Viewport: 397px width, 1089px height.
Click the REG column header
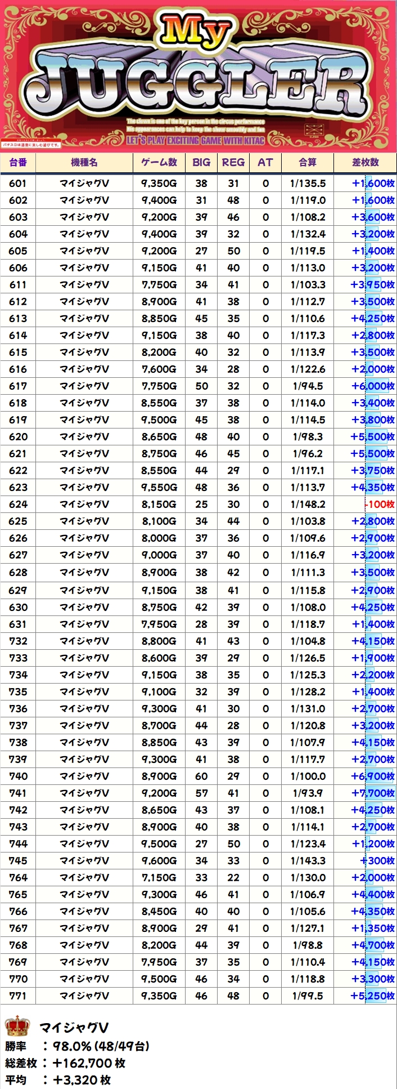click(233, 162)
